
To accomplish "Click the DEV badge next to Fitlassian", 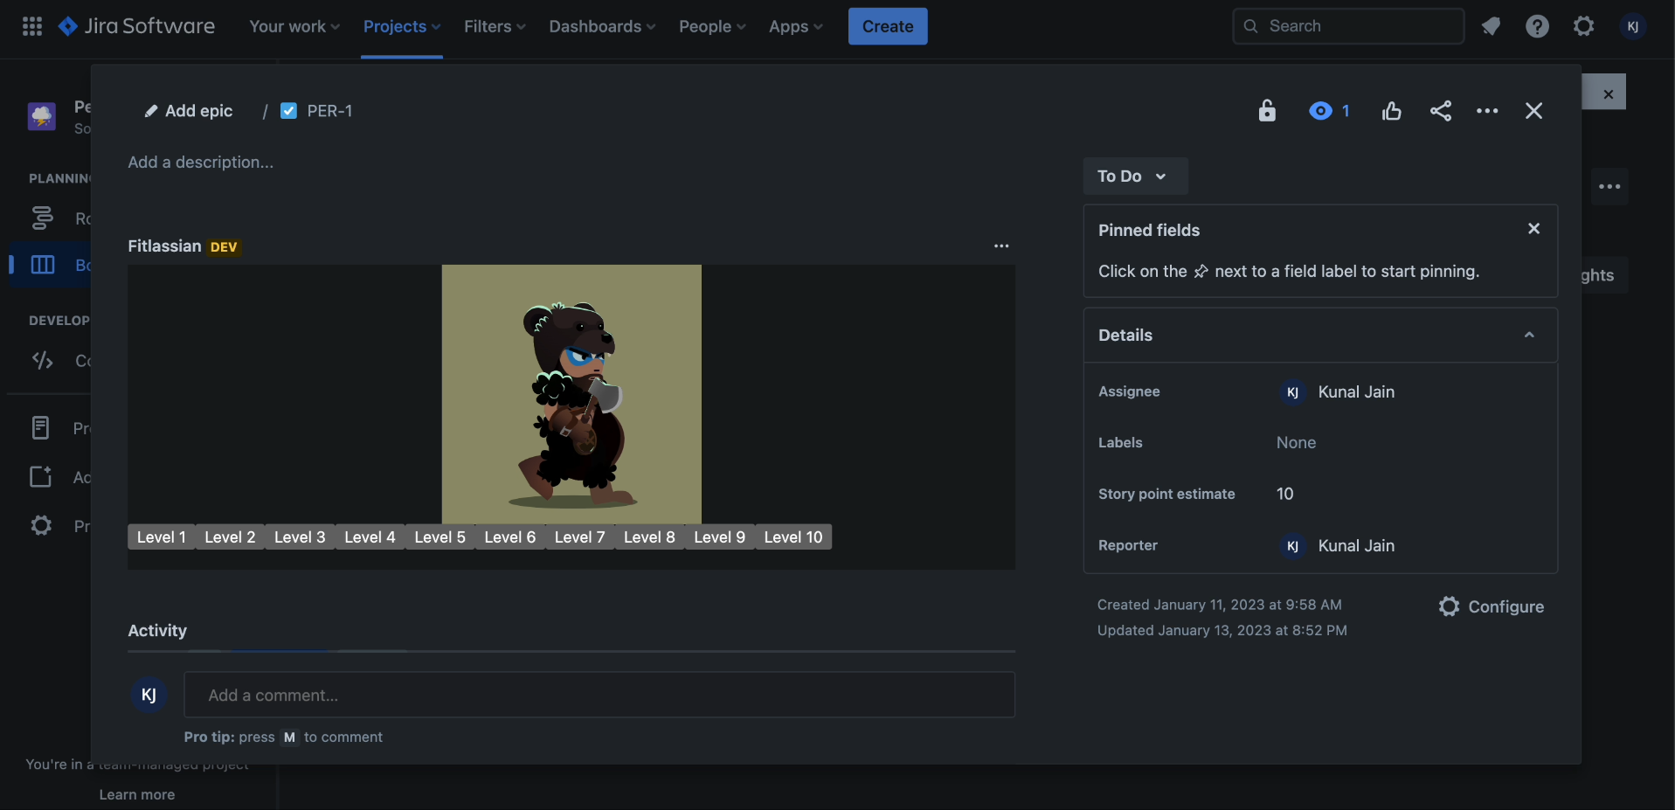I will (224, 247).
